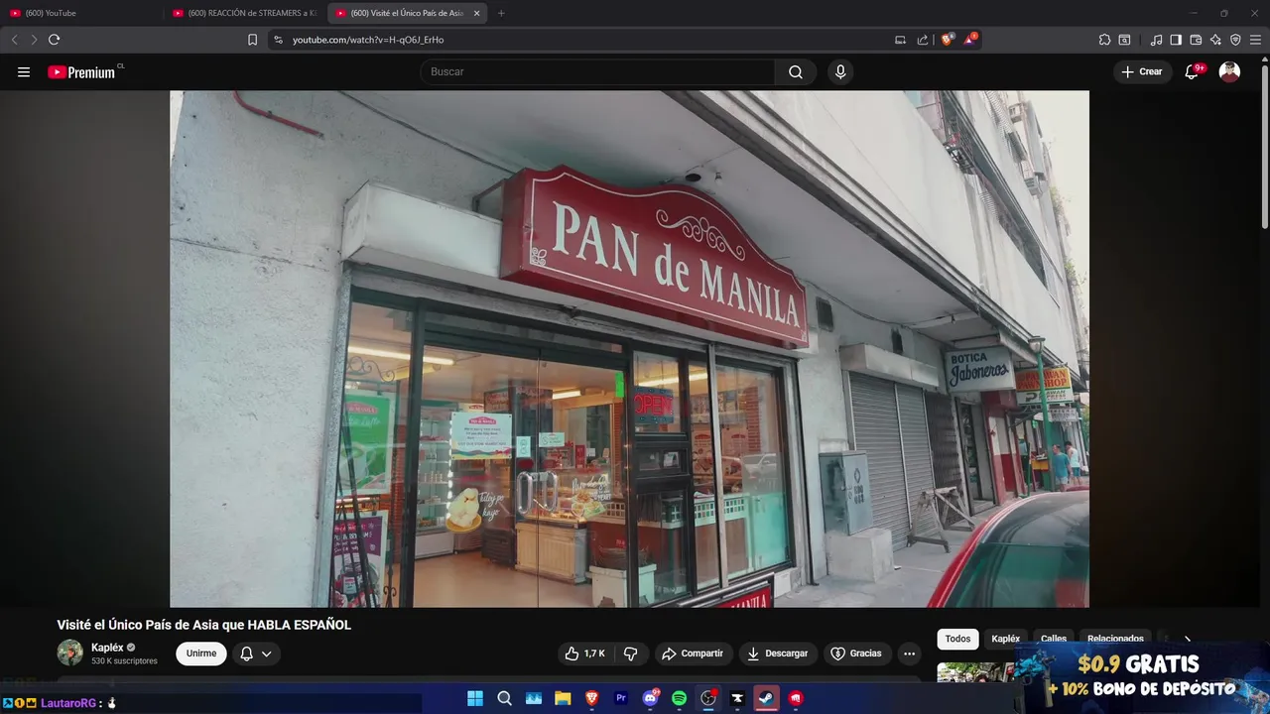Viewport: 1270px width, 714px height.
Task: Close the Visité el Único País tab
Action: tap(477, 13)
